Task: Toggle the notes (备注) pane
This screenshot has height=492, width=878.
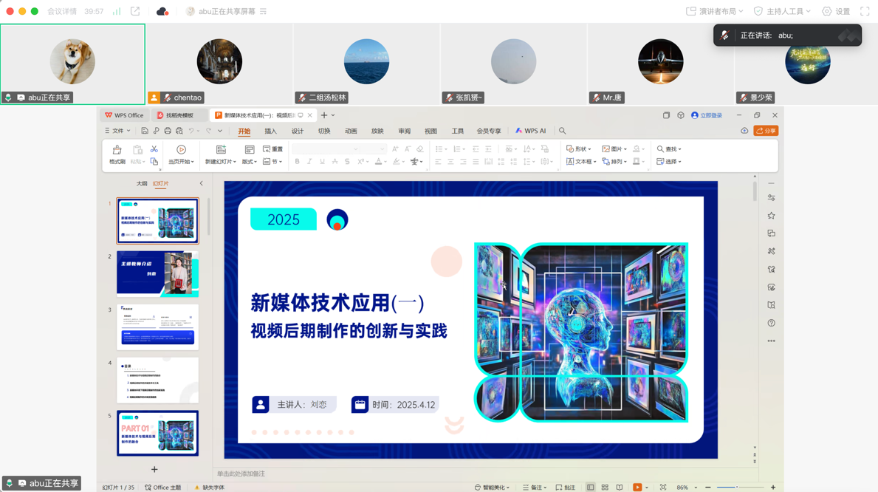Action: [x=534, y=488]
